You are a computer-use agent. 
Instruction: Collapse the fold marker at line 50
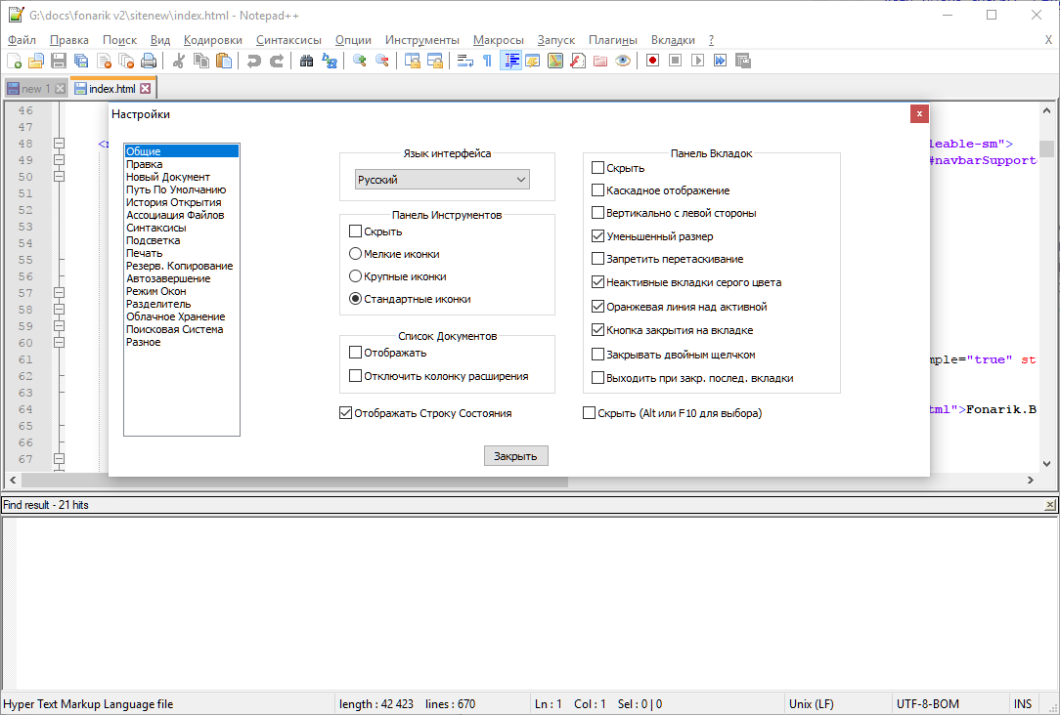coord(59,176)
